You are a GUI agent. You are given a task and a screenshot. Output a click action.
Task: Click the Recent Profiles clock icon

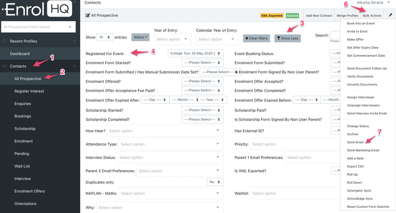5,41
